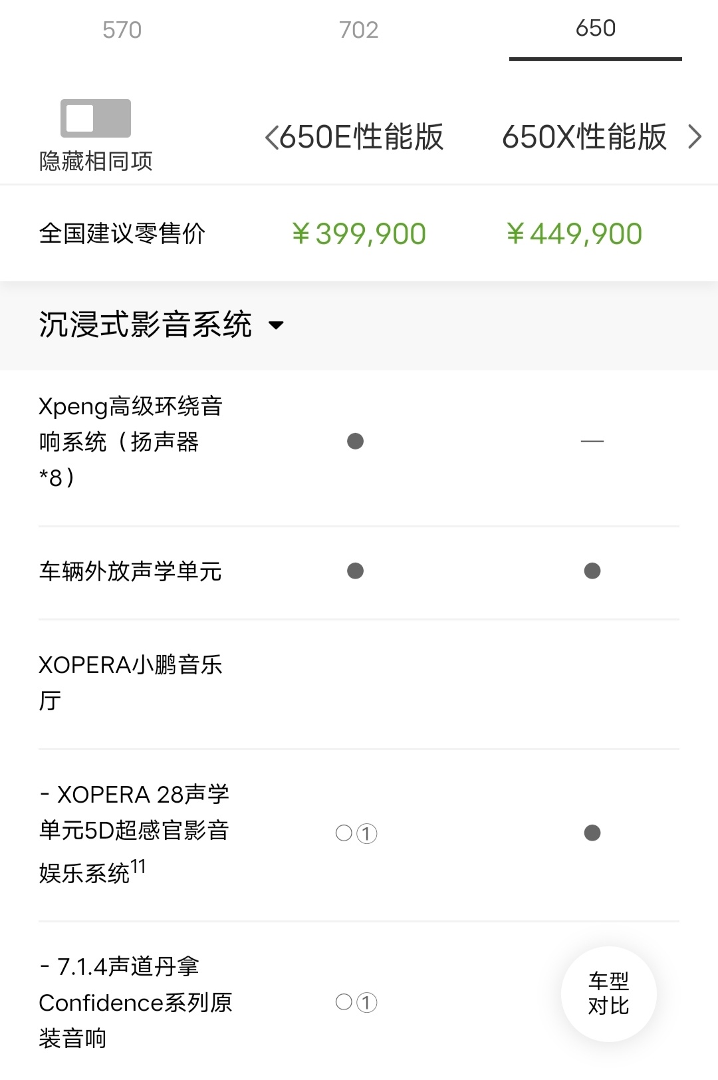Image resolution: width=718 pixels, height=1080 pixels.
Task: Switch to the 570 tab
Action: pyautogui.click(x=122, y=30)
